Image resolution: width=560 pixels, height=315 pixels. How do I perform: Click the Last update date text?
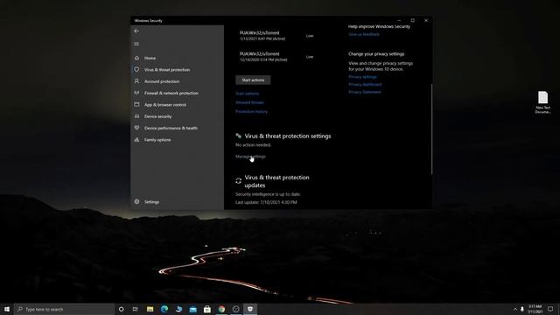[x=266, y=202]
